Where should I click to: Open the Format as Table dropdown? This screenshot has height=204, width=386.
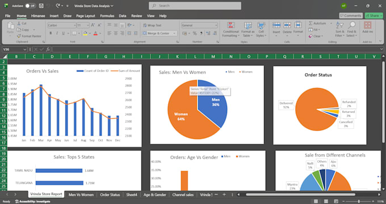click(x=247, y=29)
